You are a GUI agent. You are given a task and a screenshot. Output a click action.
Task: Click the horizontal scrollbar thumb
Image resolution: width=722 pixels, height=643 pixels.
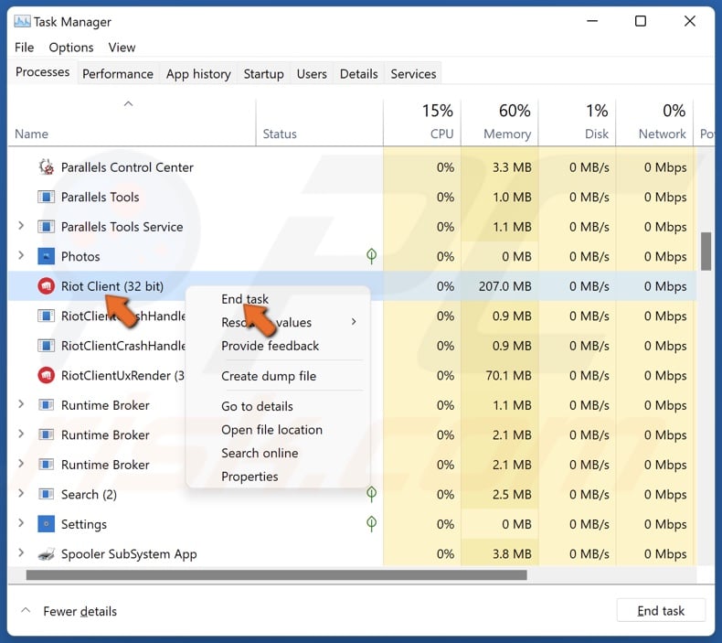(x=276, y=574)
